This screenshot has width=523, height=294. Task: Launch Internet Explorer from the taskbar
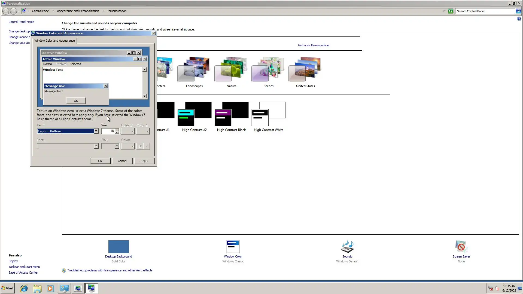coord(24,288)
